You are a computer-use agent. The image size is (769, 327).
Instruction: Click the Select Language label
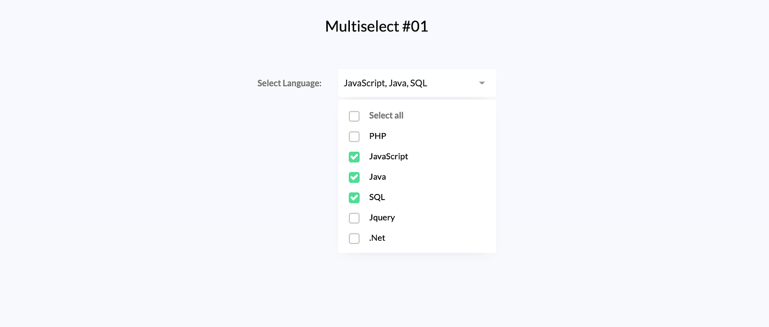(289, 83)
